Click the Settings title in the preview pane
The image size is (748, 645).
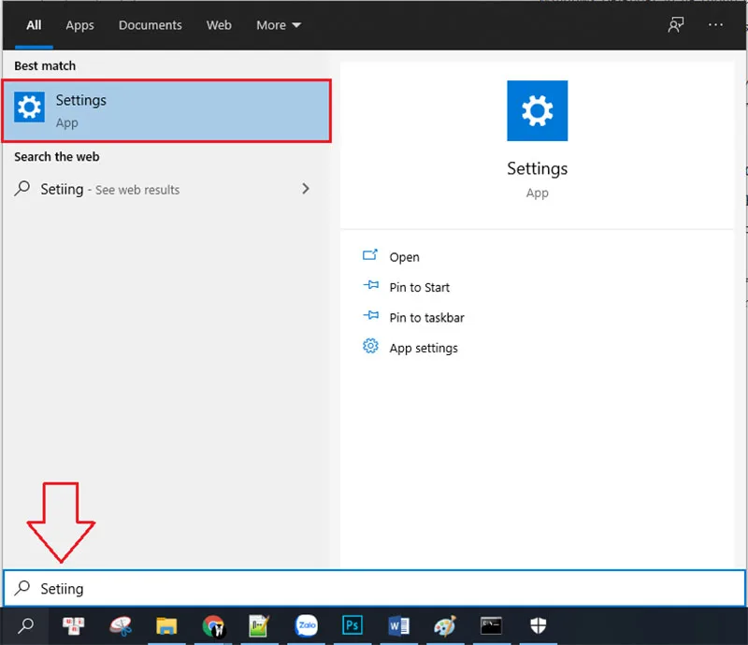[x=537, y=169]
